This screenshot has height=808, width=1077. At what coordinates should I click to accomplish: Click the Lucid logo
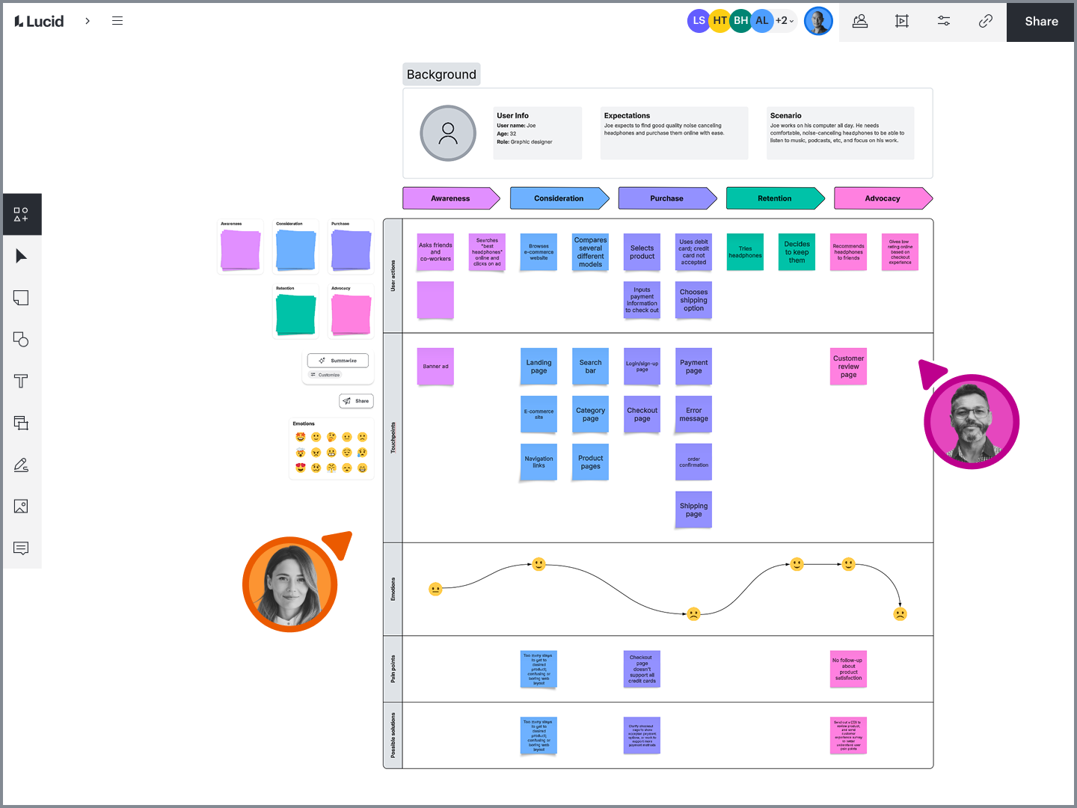coord(39,21)
